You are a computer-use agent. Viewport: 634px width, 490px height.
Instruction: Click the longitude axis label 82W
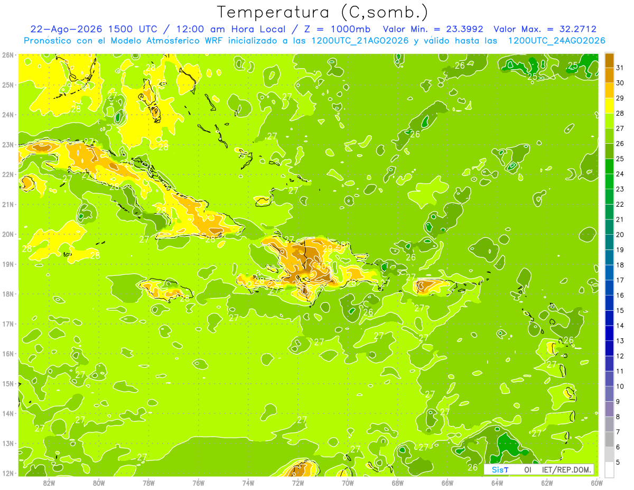point(49,483)
